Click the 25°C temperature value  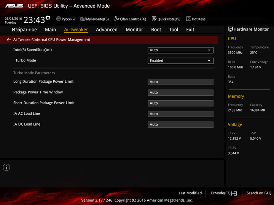(x=253, y=53)
